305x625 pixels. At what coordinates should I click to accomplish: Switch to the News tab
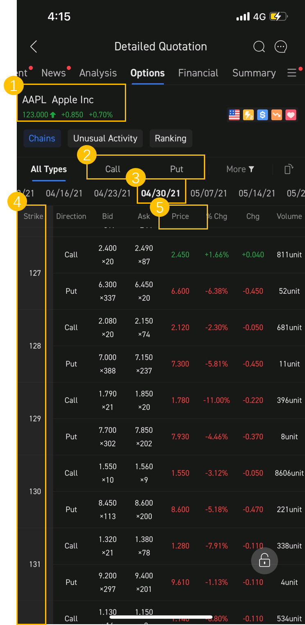[54, 73]
